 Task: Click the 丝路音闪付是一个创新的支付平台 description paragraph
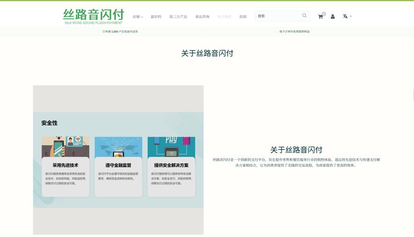[296, 163]
